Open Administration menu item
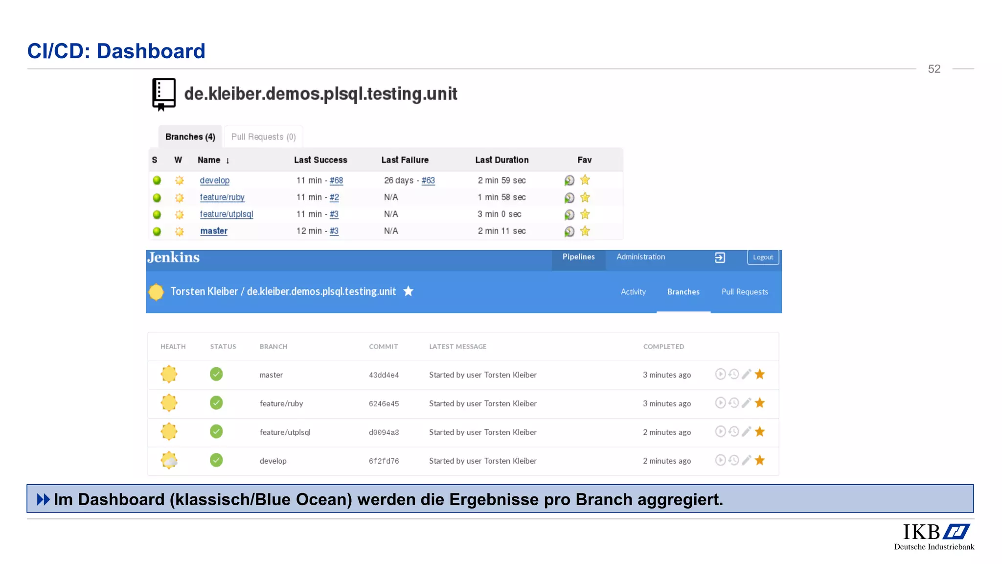 pos(641,257)
